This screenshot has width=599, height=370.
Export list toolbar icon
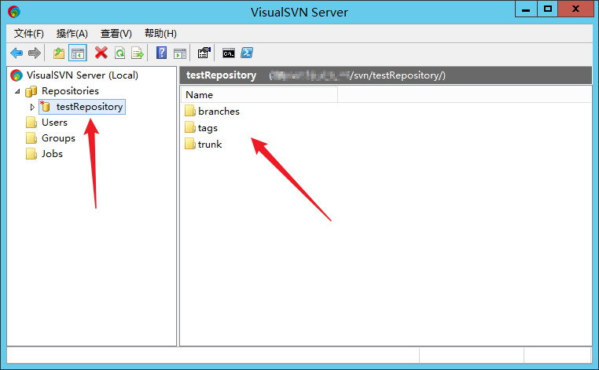click(x=138, y=53)
